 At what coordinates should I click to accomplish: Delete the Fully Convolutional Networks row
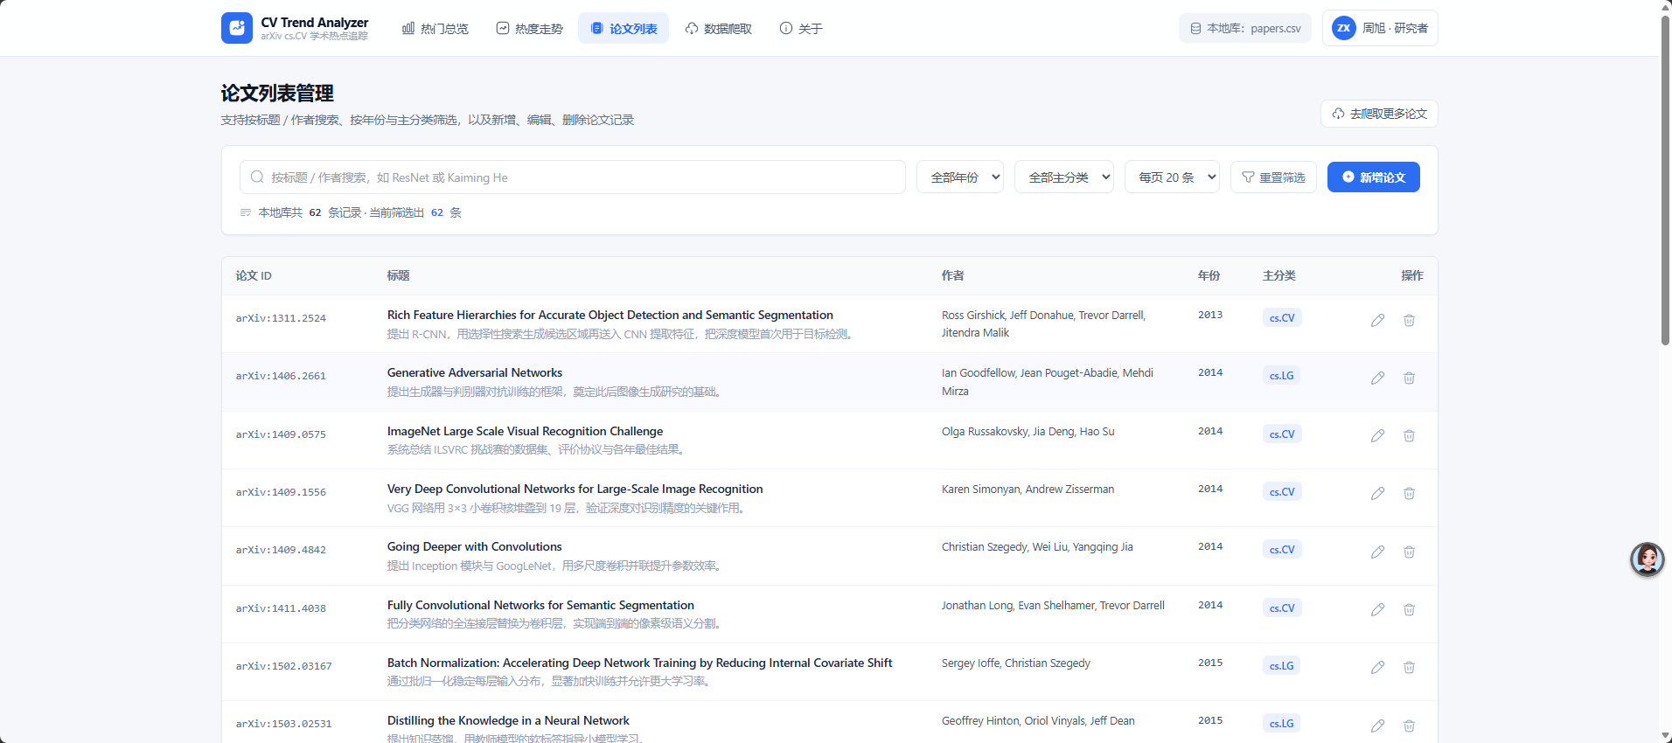1409,609
